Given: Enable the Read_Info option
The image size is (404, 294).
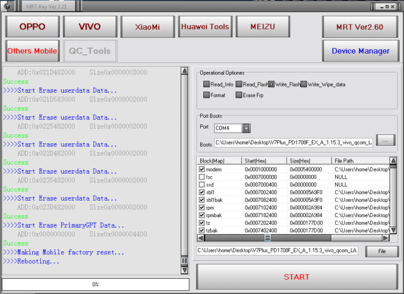Looking at the screenshot, I should tap(206, 84).
